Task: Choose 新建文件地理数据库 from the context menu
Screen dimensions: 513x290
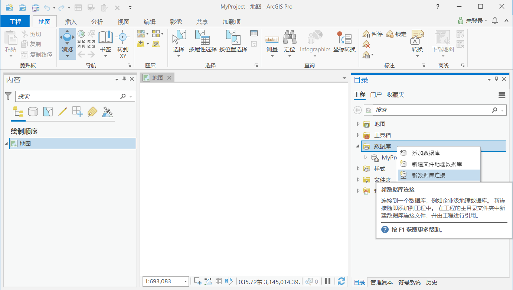Action: coord(439,164)
